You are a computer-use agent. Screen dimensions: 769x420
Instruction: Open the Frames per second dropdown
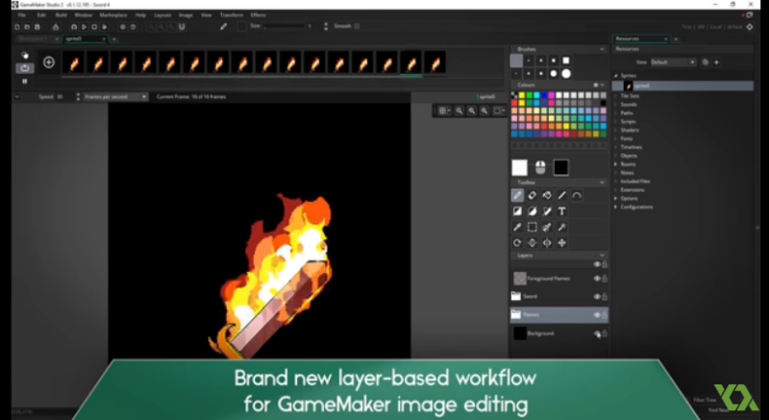tap(115, 96)
